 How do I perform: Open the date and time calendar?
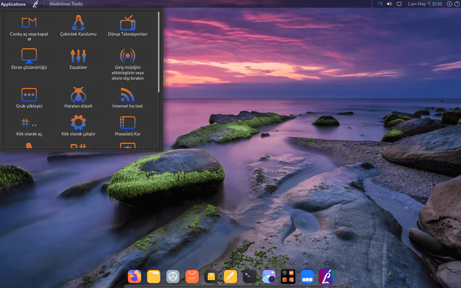coord(425,4)
